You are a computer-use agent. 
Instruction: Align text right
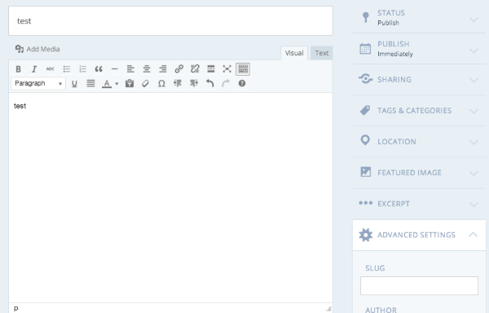pyautogui.click(x=163, y=69)
